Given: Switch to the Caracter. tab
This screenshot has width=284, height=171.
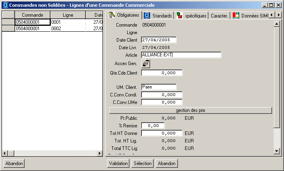Looking at the screenshot, I should 219,16.
